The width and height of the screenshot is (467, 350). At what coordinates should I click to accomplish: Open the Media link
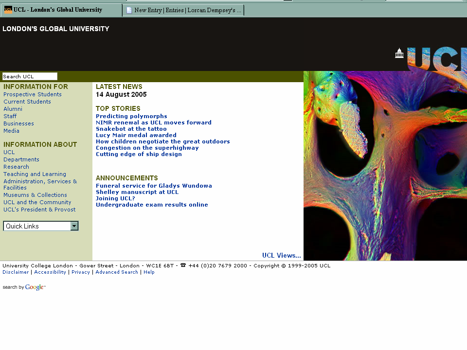coord(11,131)
